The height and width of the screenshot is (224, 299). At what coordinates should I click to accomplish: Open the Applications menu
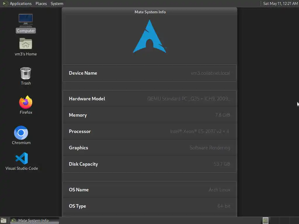point(21,3)
